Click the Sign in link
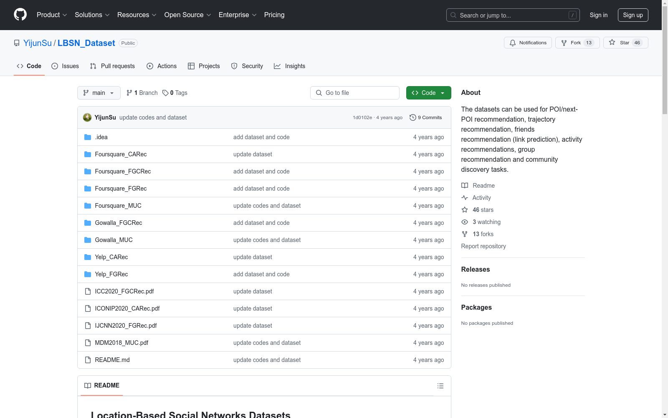Screen dimensions: 668x418 (x=599, y=15)
